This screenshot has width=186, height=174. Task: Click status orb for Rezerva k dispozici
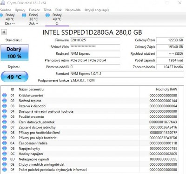[5, 106]
